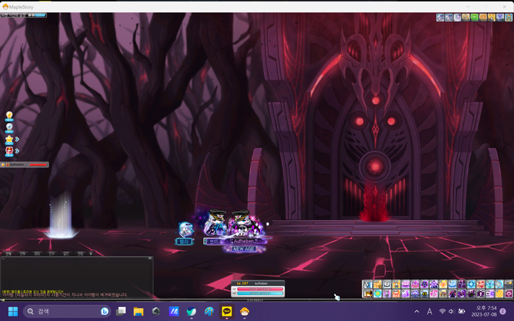Viewport: 514px width, 321px height.
Task: Use the golden sparkle quickslot skill
Action: tap(500, 293)
